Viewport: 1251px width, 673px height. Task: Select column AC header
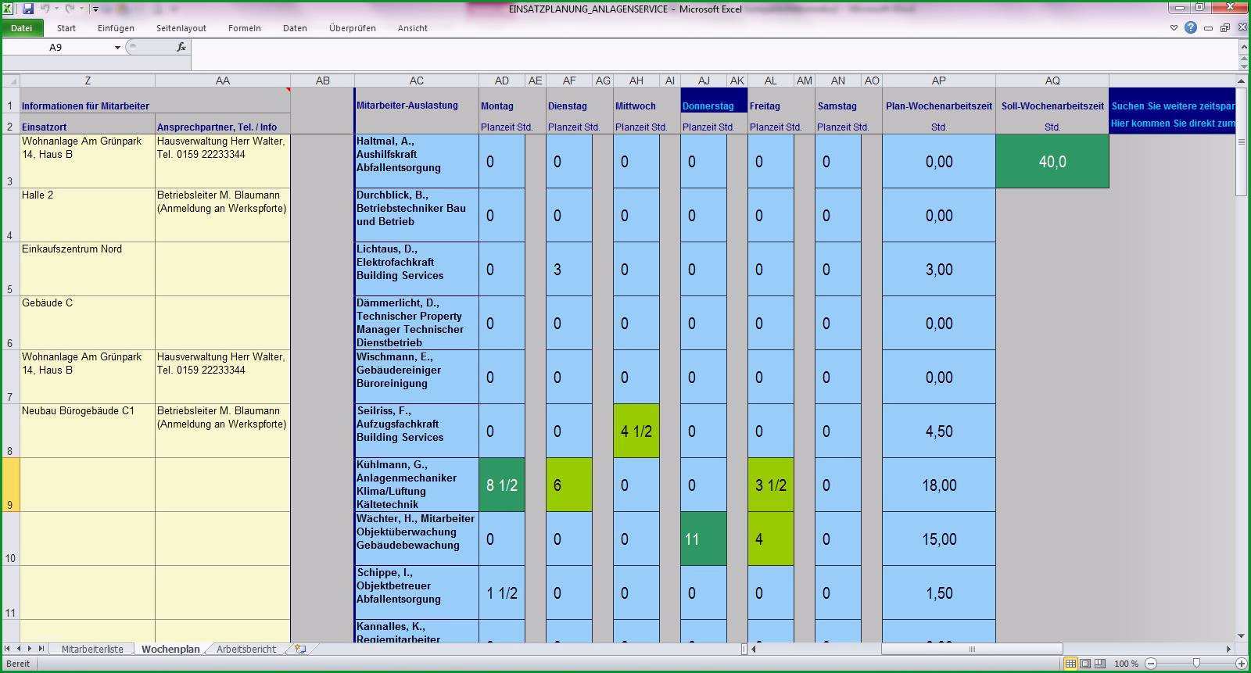417,81
